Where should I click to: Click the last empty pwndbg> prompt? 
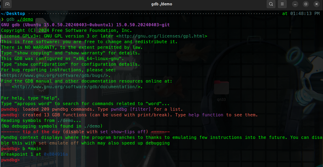click(x=10, y=160)
